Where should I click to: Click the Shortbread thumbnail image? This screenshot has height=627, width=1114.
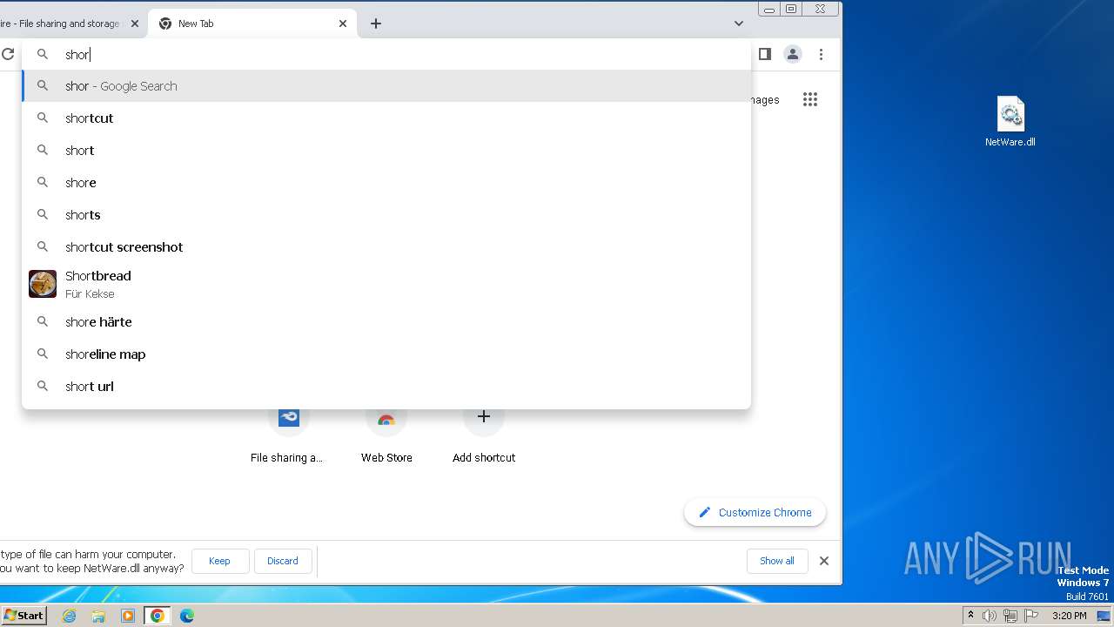pos(43,284)
